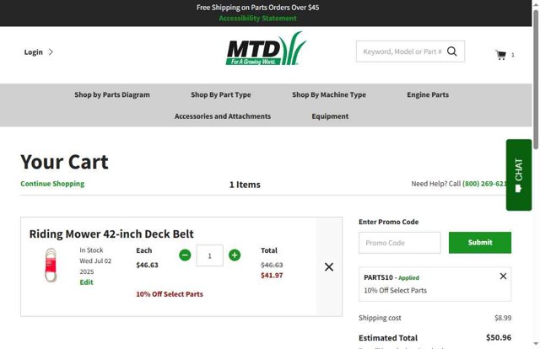The height and width of the screenshot is (349, 540).
Task: Remove the Deck Belt item from cart
Action: [x=329, y=266]
